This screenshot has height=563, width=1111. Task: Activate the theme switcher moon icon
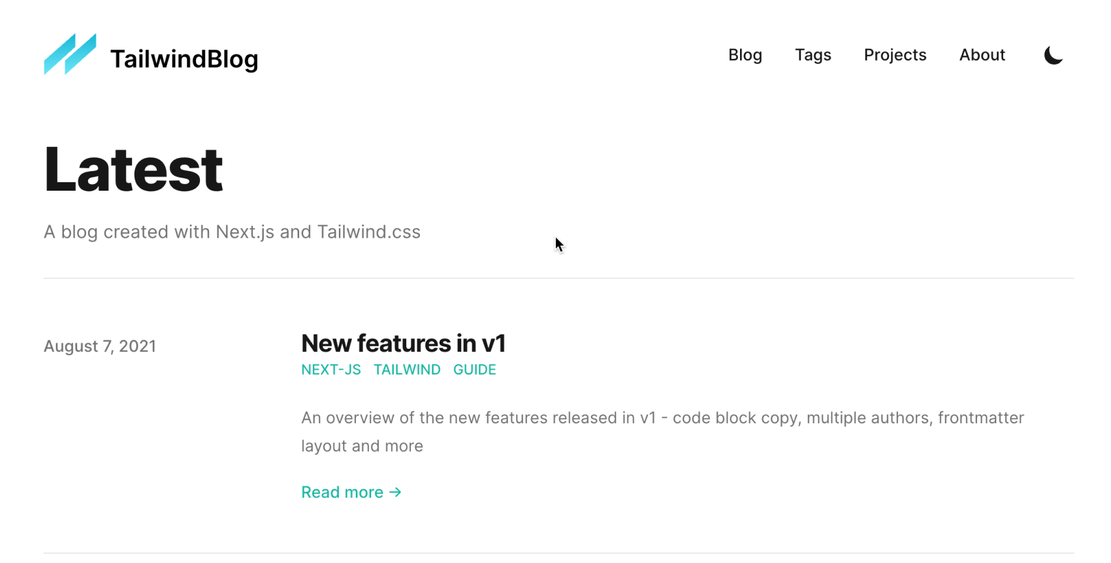tap(1054, 55)
